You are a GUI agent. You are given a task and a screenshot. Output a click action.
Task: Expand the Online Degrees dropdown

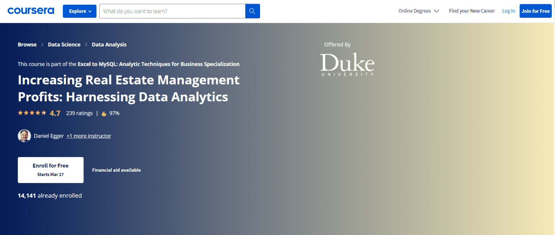418,11
